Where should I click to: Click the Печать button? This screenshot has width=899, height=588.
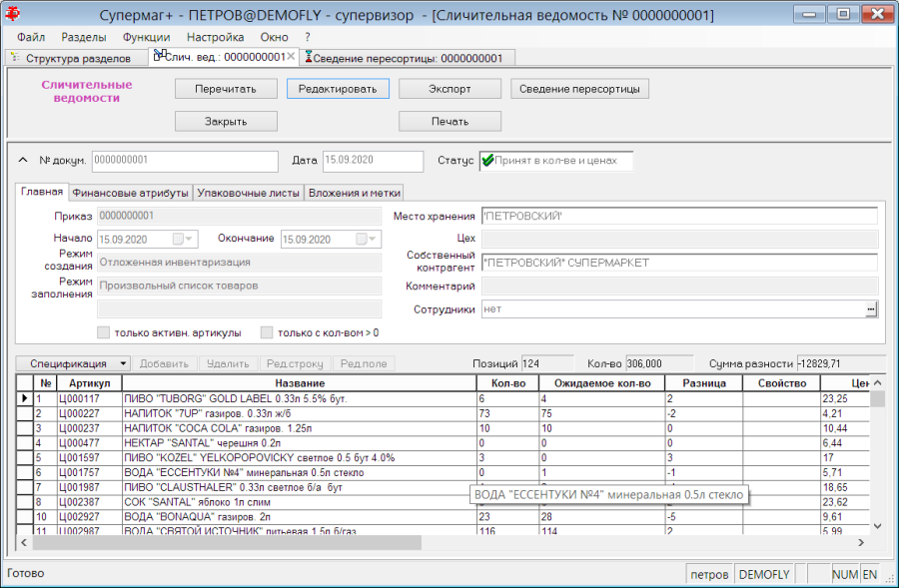pos(449,122)
